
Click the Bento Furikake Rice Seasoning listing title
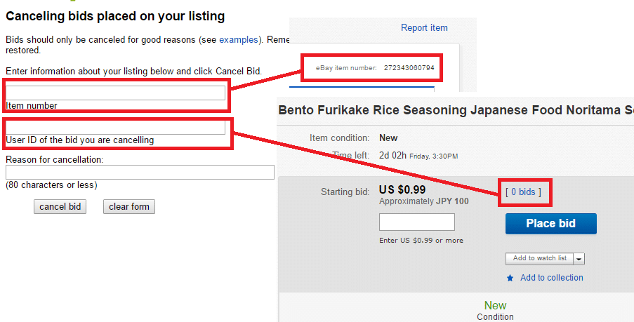click(x=456, y=110)
